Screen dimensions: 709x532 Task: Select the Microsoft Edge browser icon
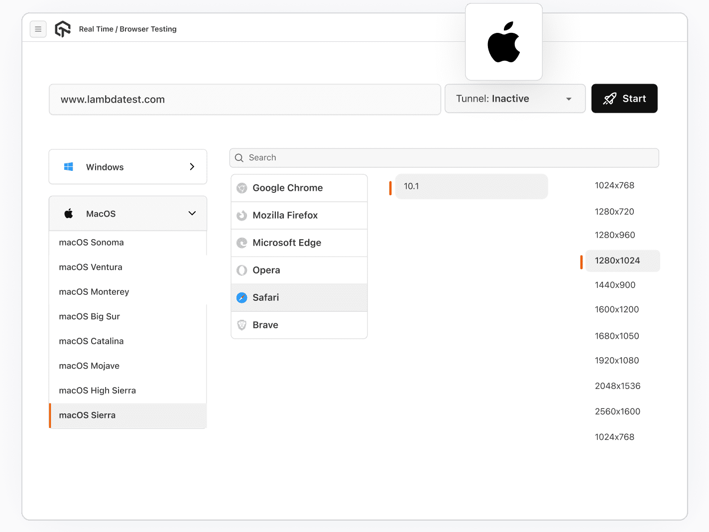[x=242, y=243]
